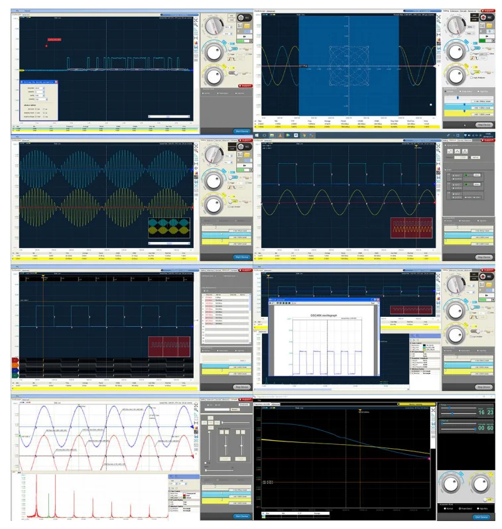The image size is (502, 529).
Task: Select High Res radio in X-Y plot panel
Action: pos(478,91)
